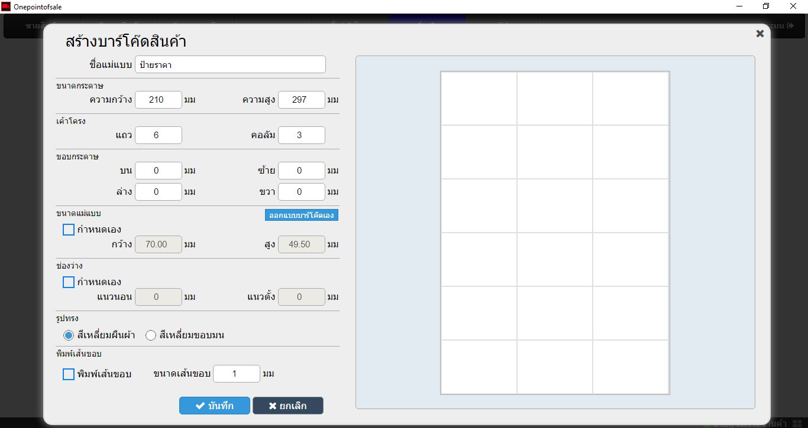Click the paper width field showing 210
Image resolution: width=808 pixels, height=428 pixels.
point(158,100)
